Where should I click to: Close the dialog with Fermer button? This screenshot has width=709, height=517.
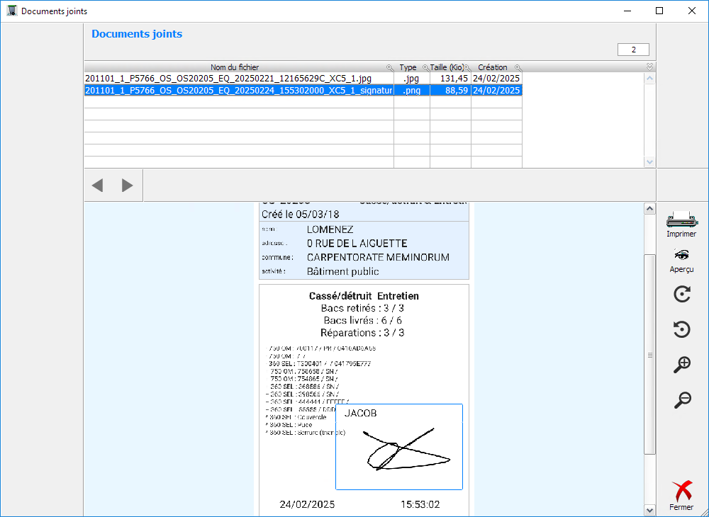681,495
